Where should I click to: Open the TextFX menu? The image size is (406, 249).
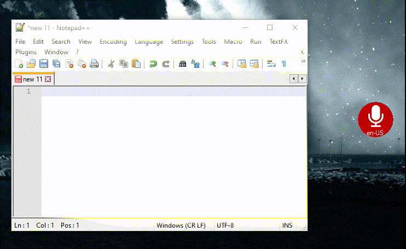pos(279,42)
